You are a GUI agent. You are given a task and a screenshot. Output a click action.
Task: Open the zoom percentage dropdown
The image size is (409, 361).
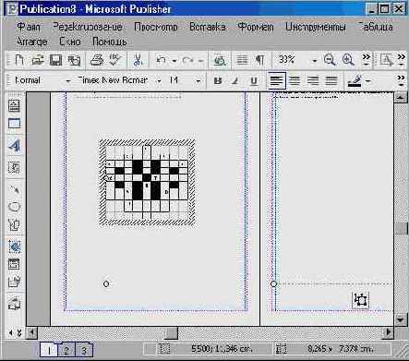pyautogui.click(x=315, y=61)
